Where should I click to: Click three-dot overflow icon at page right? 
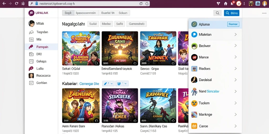(264, 13)
